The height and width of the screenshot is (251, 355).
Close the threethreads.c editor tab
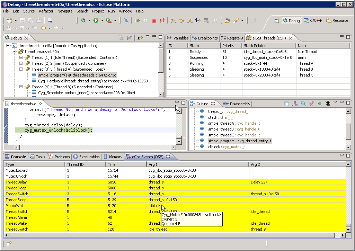click(x=41, y=104)
